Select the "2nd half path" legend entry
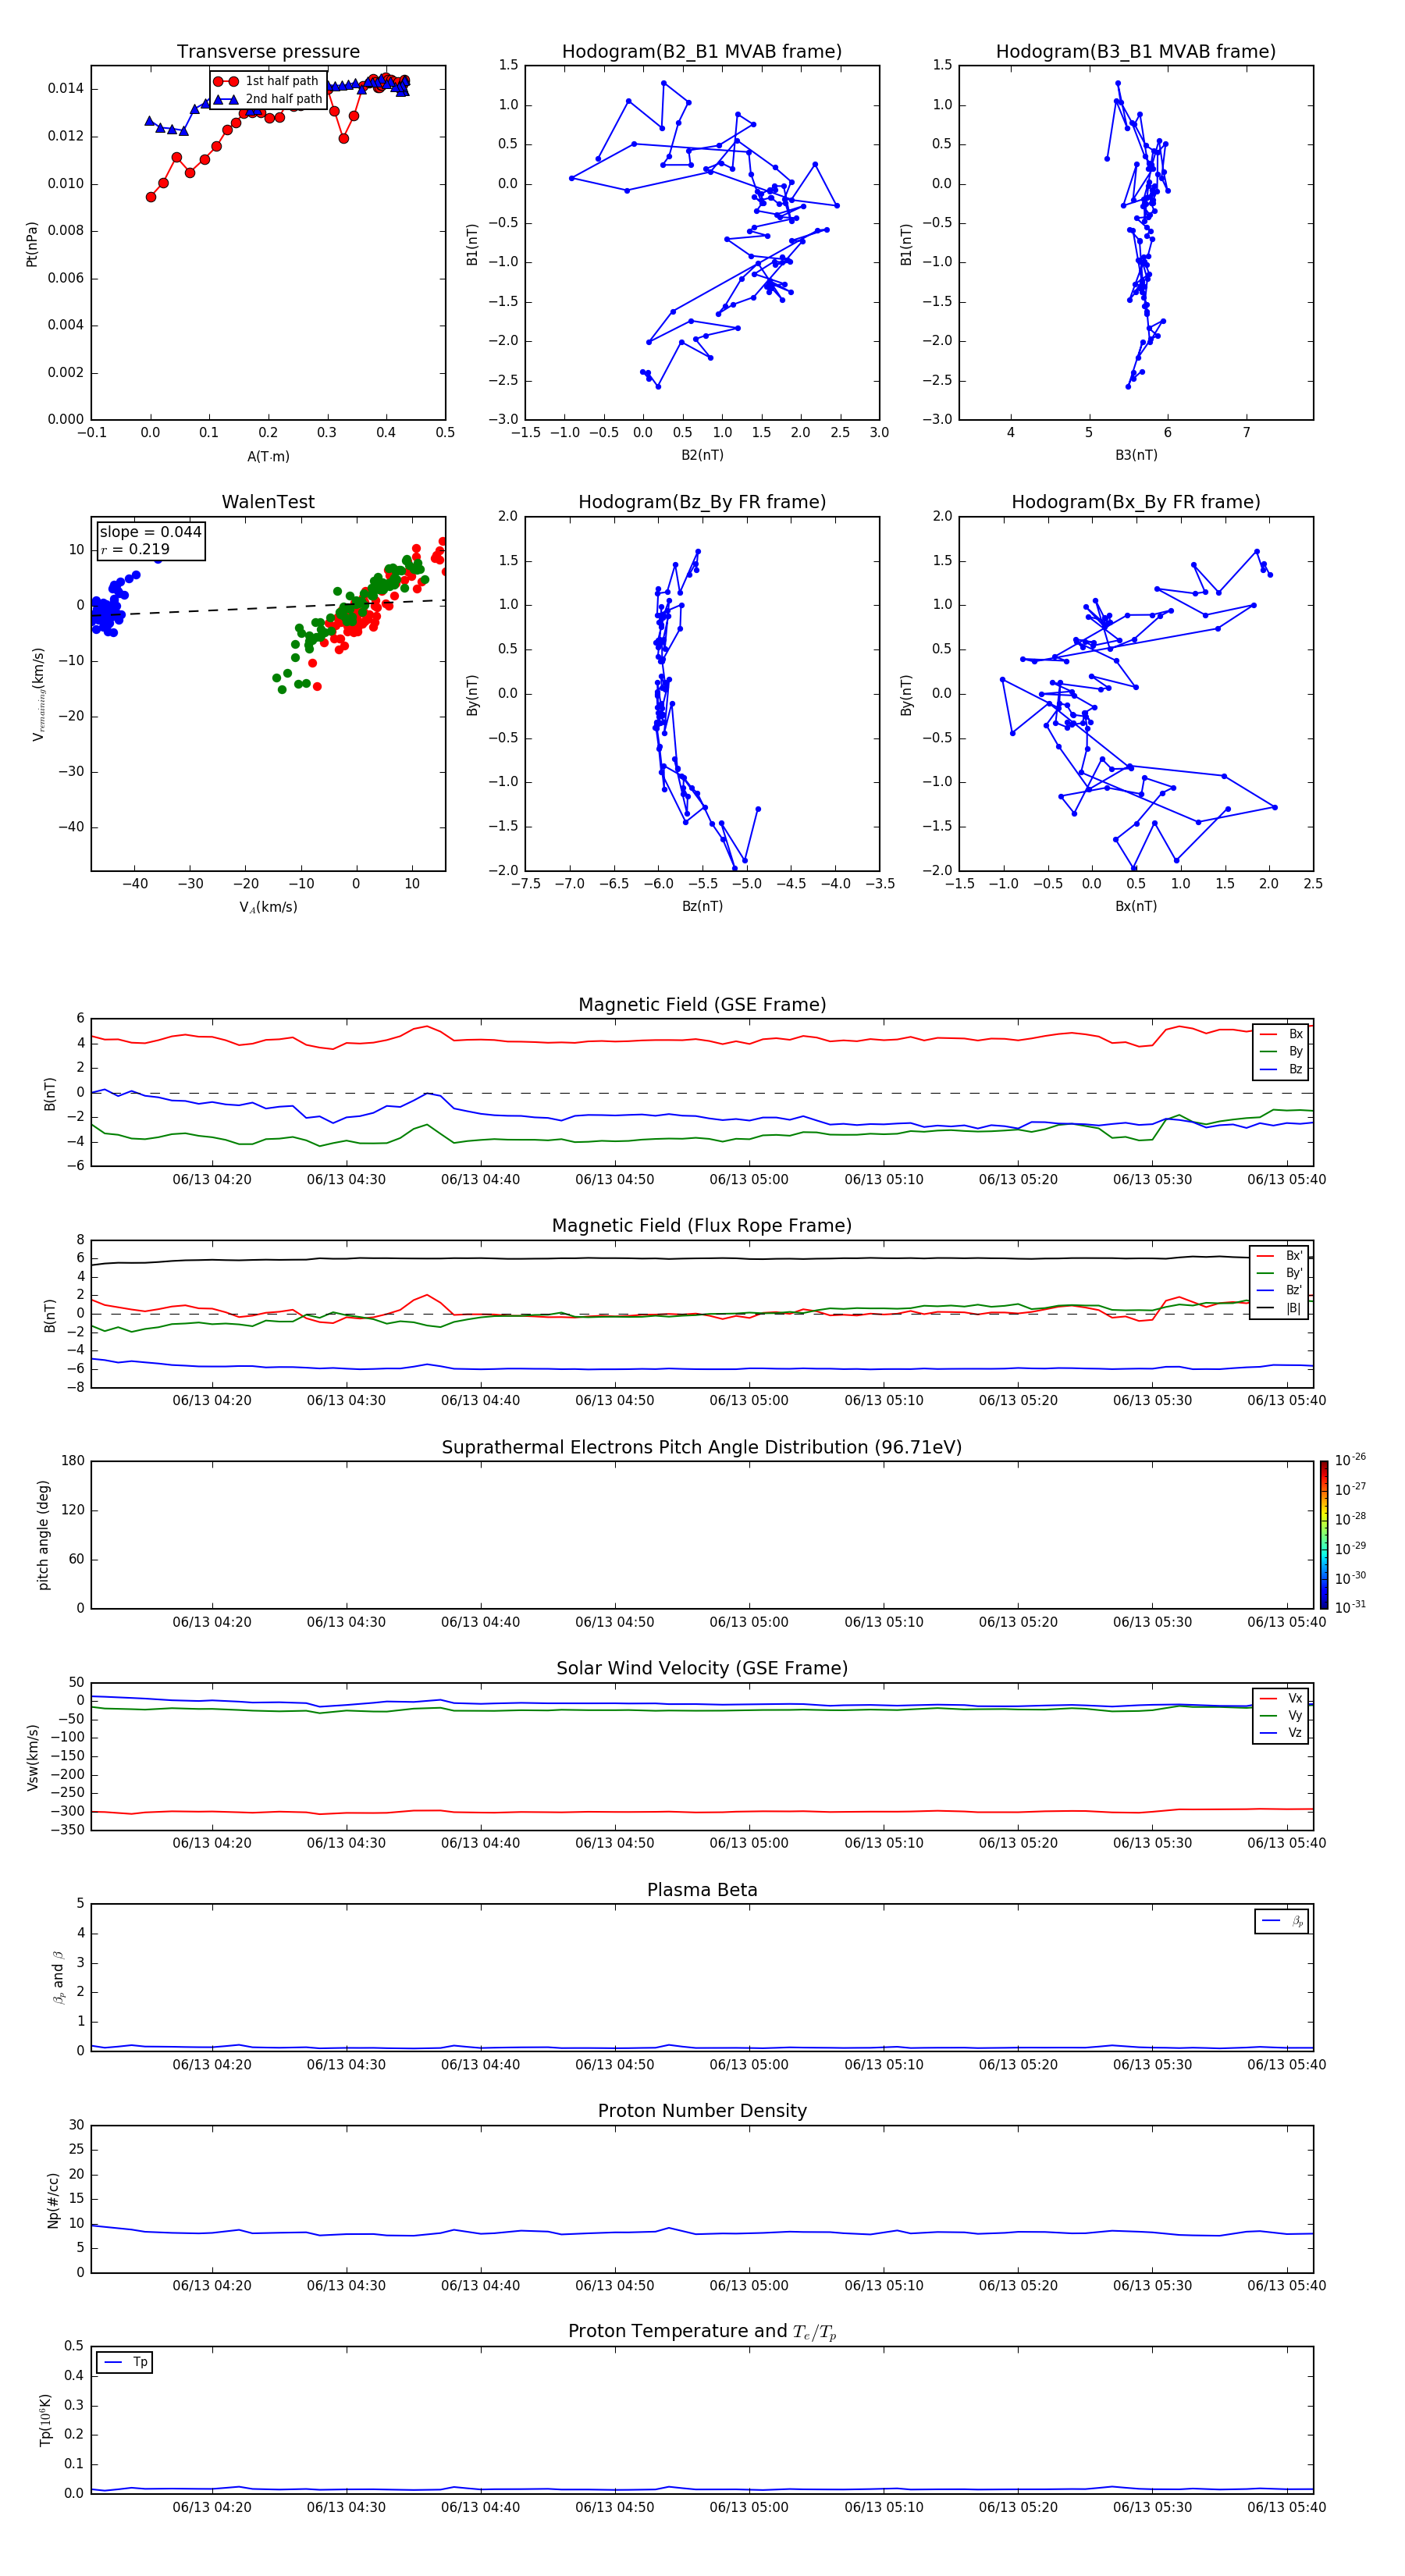 click(268, 99)
